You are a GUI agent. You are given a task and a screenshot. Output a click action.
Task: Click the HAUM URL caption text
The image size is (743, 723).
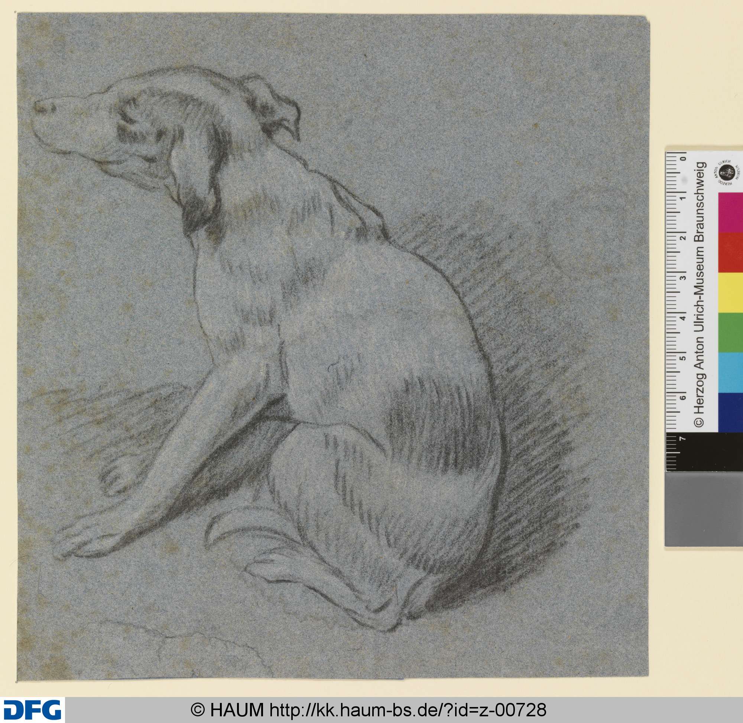point(368,709)
